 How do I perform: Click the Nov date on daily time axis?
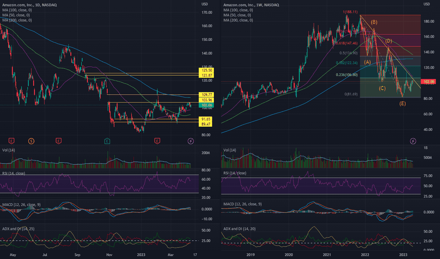[110, 255]
